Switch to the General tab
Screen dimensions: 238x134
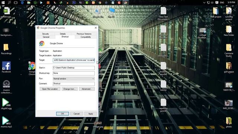(x=46, y=37)
